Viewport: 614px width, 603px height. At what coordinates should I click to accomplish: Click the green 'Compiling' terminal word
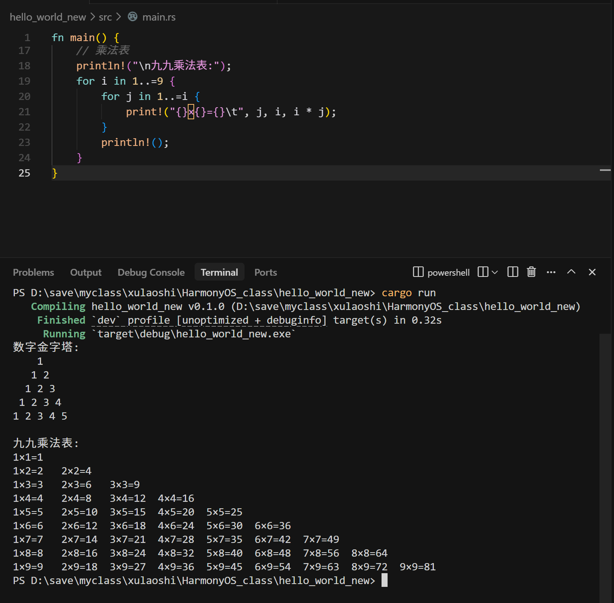58,306
